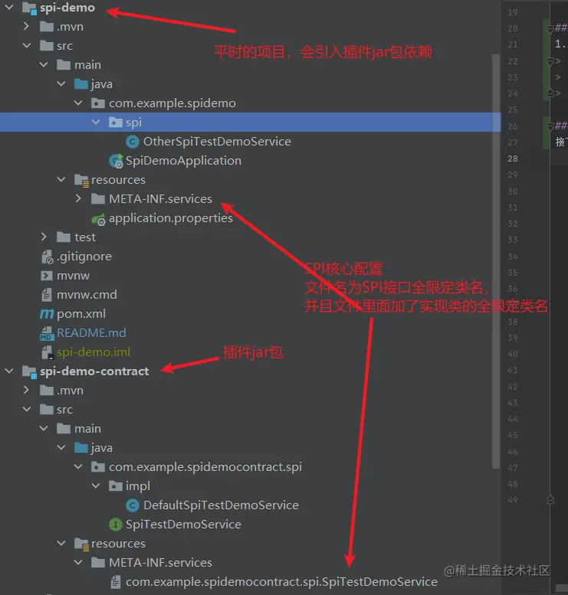Click the mvnw.cmd file icon
Screen dimensions: 568x595
(x=46, y=295)
